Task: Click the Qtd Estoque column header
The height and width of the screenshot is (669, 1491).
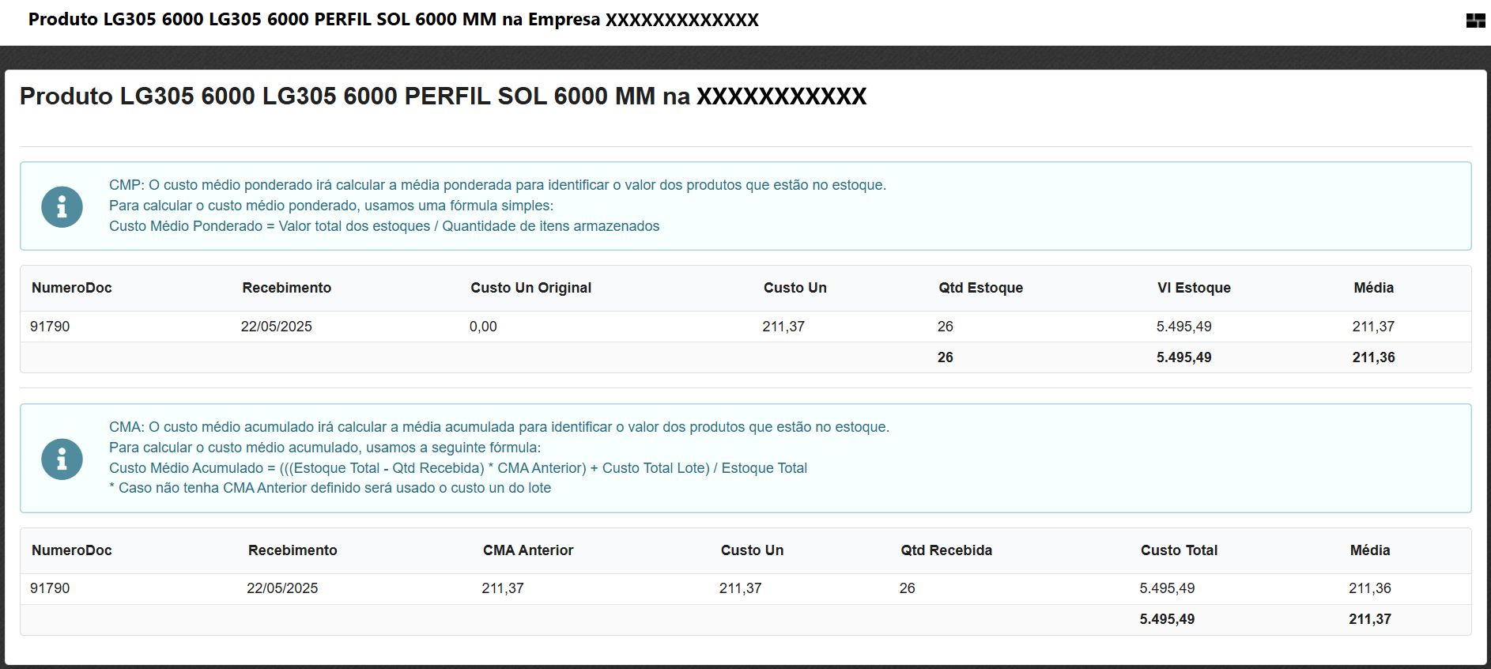Action: (980, 288)
